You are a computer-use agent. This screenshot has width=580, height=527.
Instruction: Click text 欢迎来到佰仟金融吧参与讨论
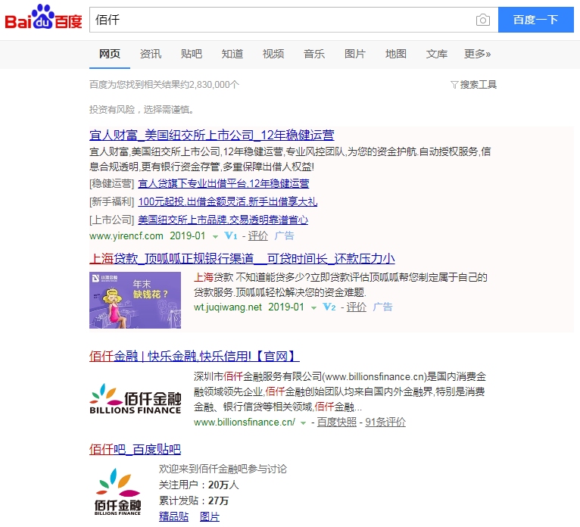(223, 469)
